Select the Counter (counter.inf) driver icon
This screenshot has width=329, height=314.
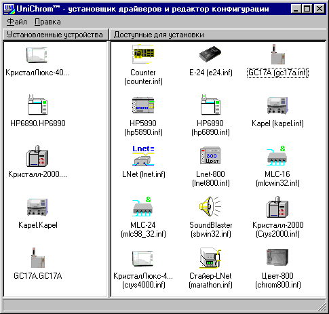(143, 54)
